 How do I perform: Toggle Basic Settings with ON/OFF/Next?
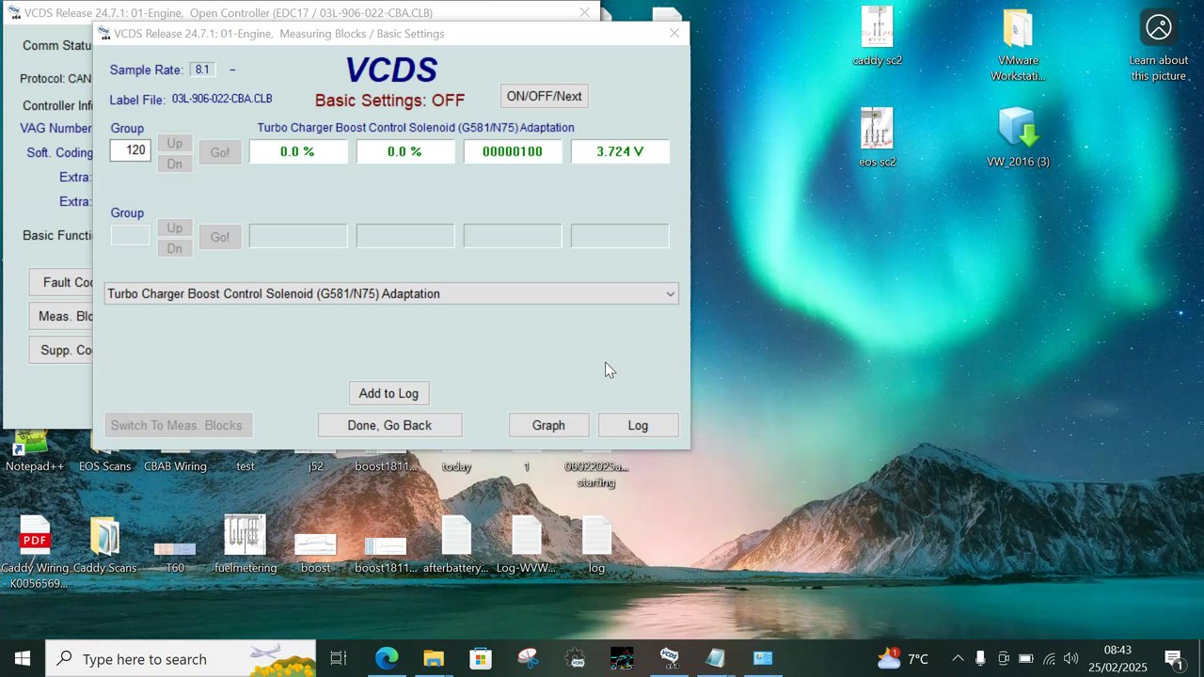pos(545,96)
